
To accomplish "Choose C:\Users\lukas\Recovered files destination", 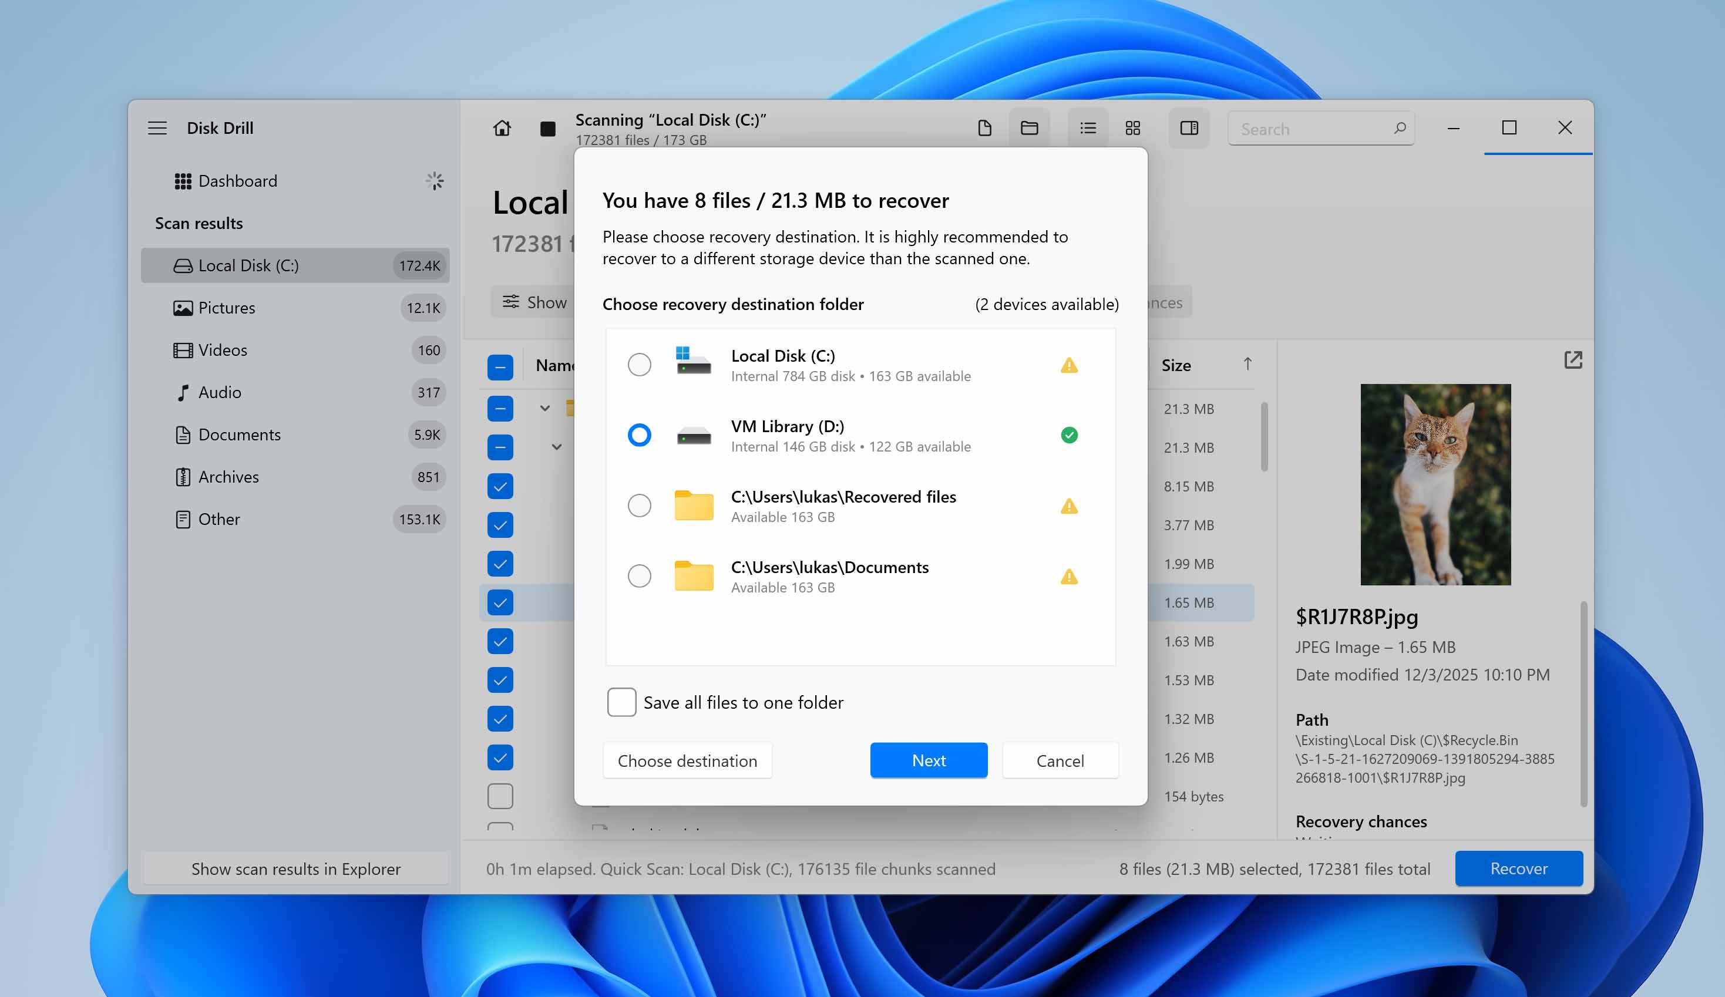I will (638, 506).
